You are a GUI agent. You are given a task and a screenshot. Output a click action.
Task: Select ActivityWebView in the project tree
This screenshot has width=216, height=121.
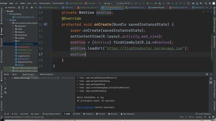coord(25,44)
